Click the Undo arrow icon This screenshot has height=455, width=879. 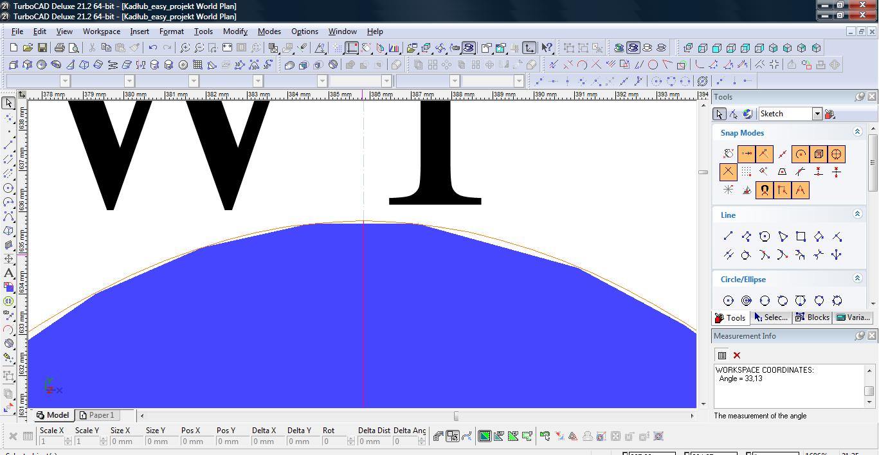[152, 48]
